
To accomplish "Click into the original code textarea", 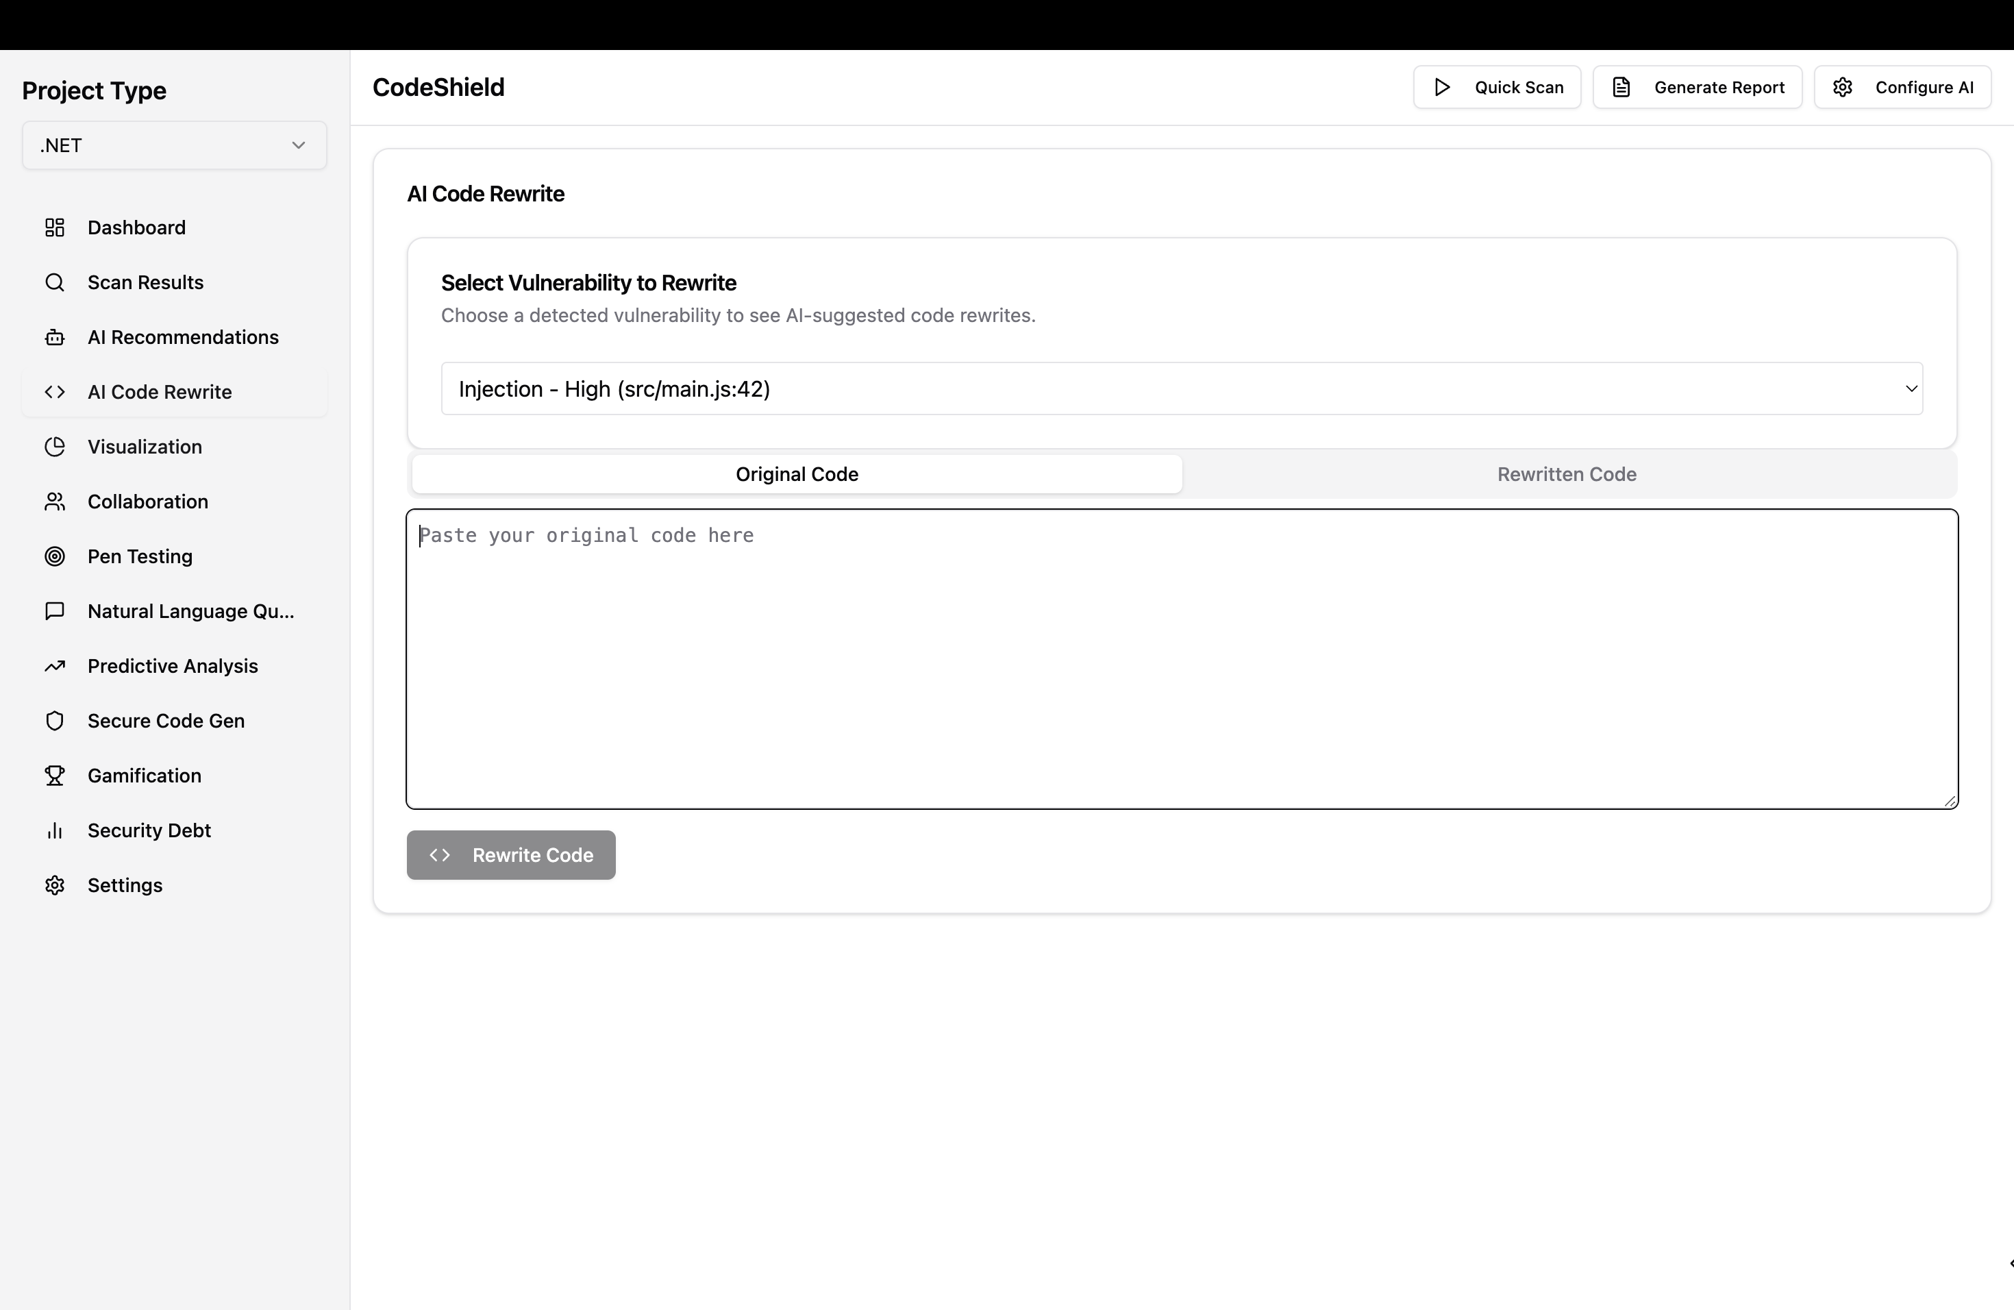I will pos(1181,659).
